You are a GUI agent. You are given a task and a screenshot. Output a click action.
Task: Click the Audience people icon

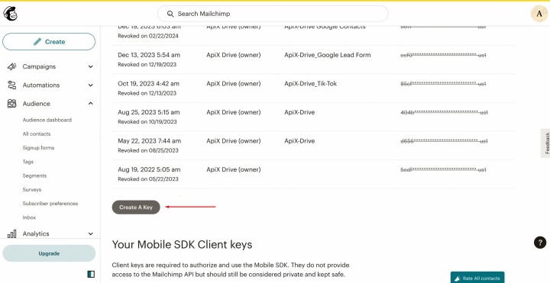point(12,104)
